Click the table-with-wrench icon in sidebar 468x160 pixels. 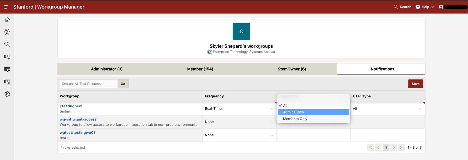7,70
